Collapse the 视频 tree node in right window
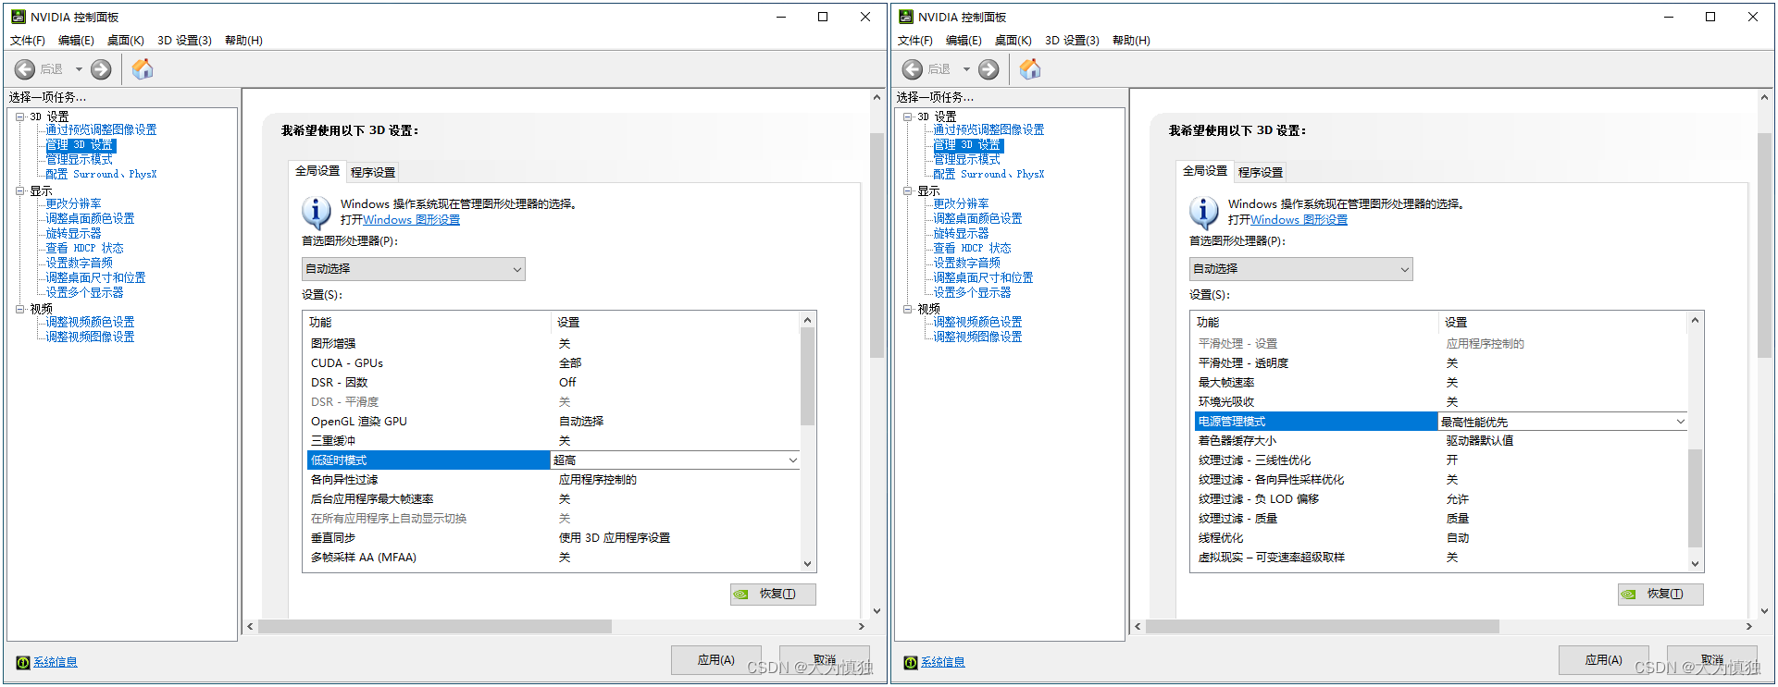The height and width of the screenshot is (687, 1778). [907, 309]
